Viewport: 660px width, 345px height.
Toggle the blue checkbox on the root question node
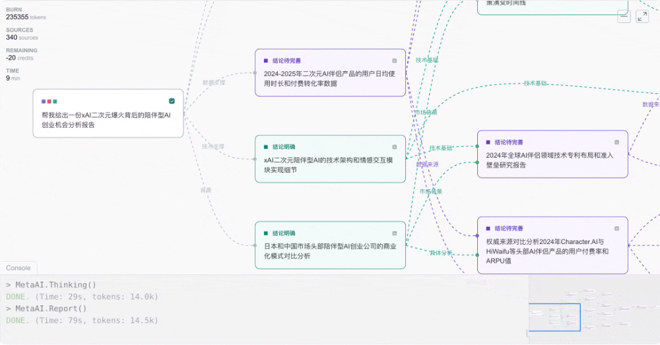[172, 101]
